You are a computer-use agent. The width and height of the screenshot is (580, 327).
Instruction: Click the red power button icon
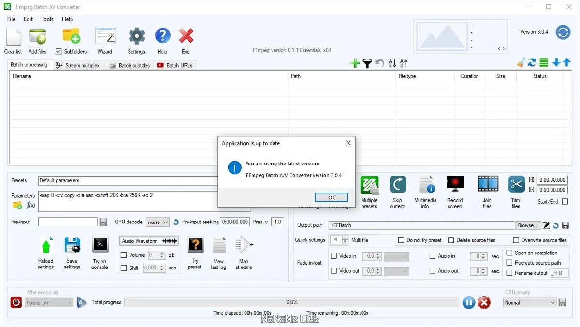(16, 302)
